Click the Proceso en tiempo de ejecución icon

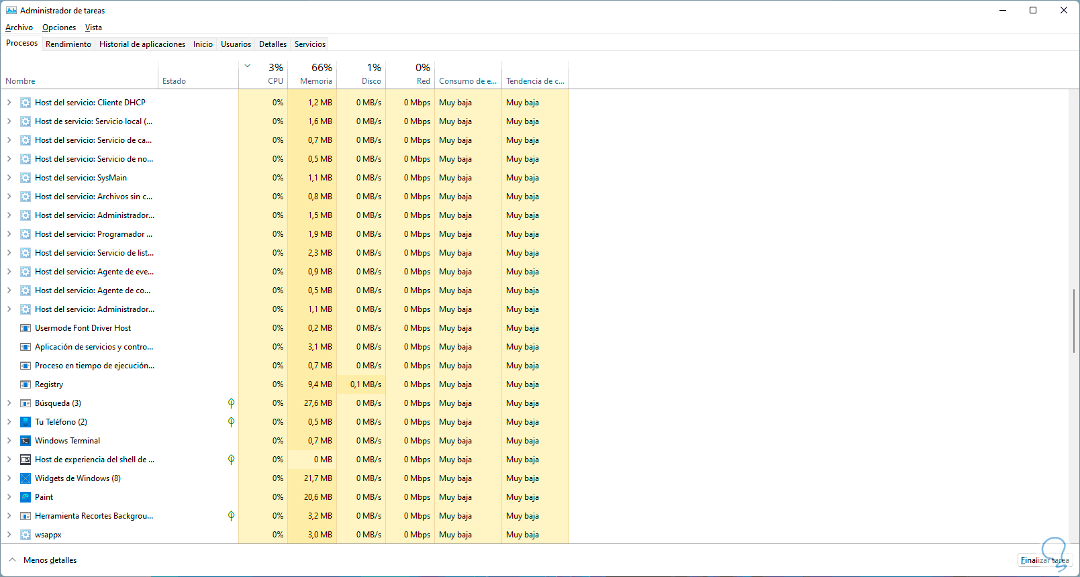(x=26, y=366)
